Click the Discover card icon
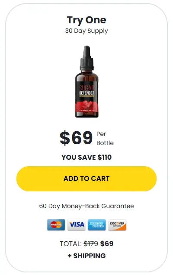 (117, 224)
